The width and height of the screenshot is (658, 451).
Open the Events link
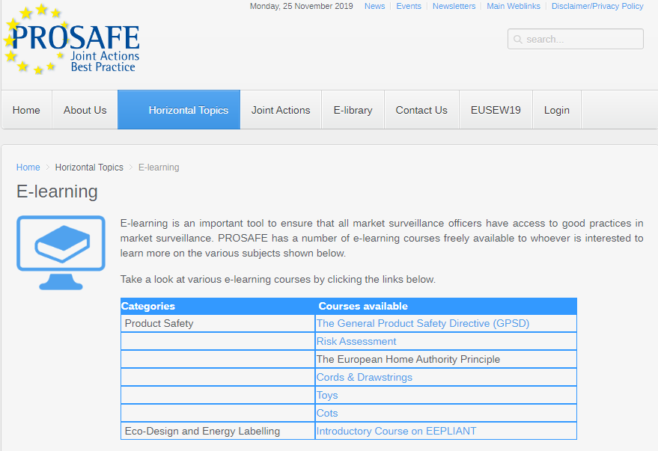tap(408, 6)
